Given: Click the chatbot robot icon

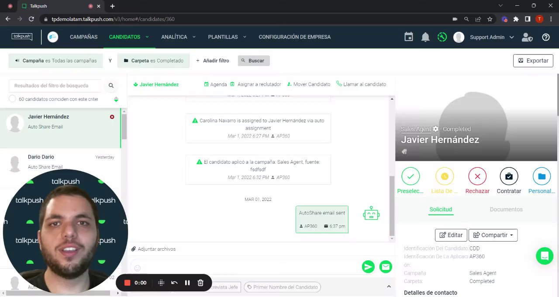Looking at the screenshot, I should click(371, 214).
